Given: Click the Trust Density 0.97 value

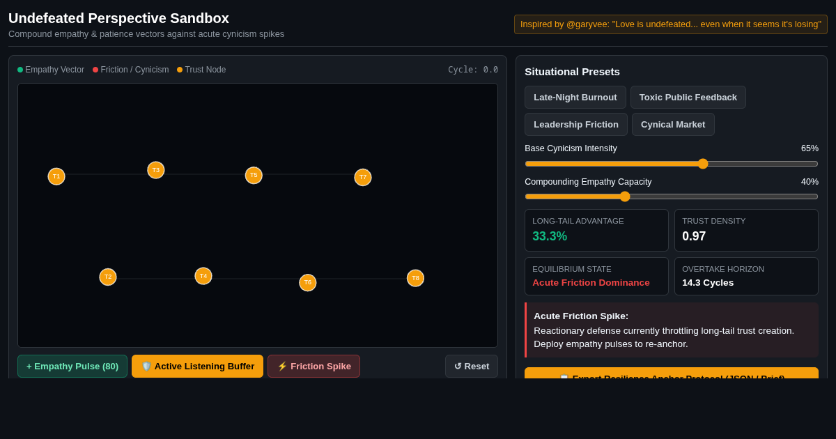Looking at the screenshot, I should (x=694, y=236).
